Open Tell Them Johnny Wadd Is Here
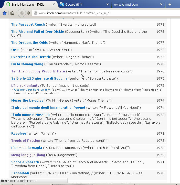180x185 pixels. pyautogui.click(x=38, y=71)
